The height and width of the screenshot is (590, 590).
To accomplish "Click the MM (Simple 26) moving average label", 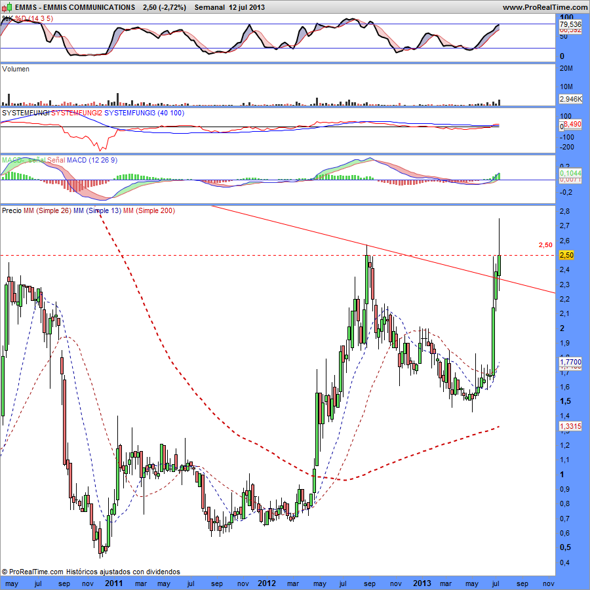I will pyautogui.click(x=47, y=210).
